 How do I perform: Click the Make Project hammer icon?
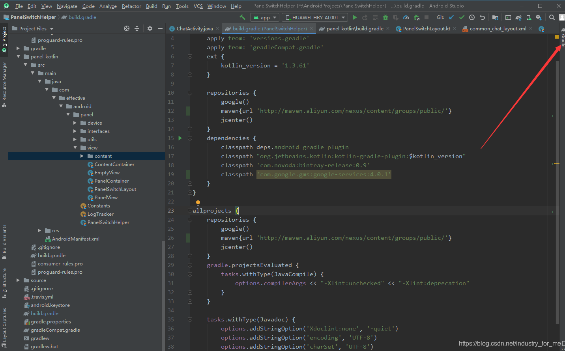click(x=242, y=17)
